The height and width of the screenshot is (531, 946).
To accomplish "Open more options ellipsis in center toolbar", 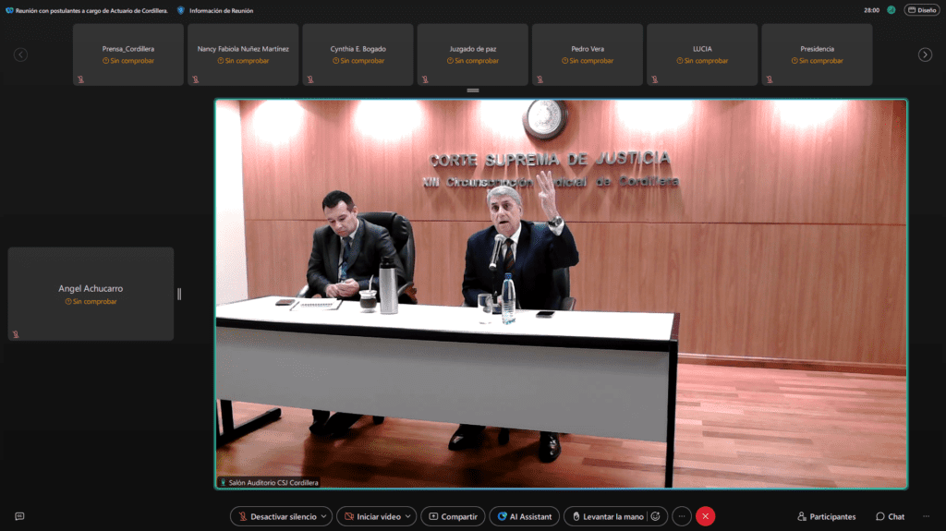I will click(x=682, y=516).
